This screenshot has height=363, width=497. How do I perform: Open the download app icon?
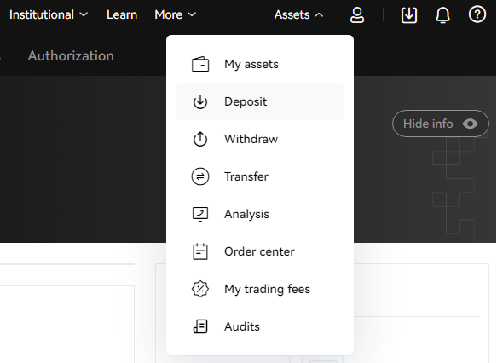(409, 14)
